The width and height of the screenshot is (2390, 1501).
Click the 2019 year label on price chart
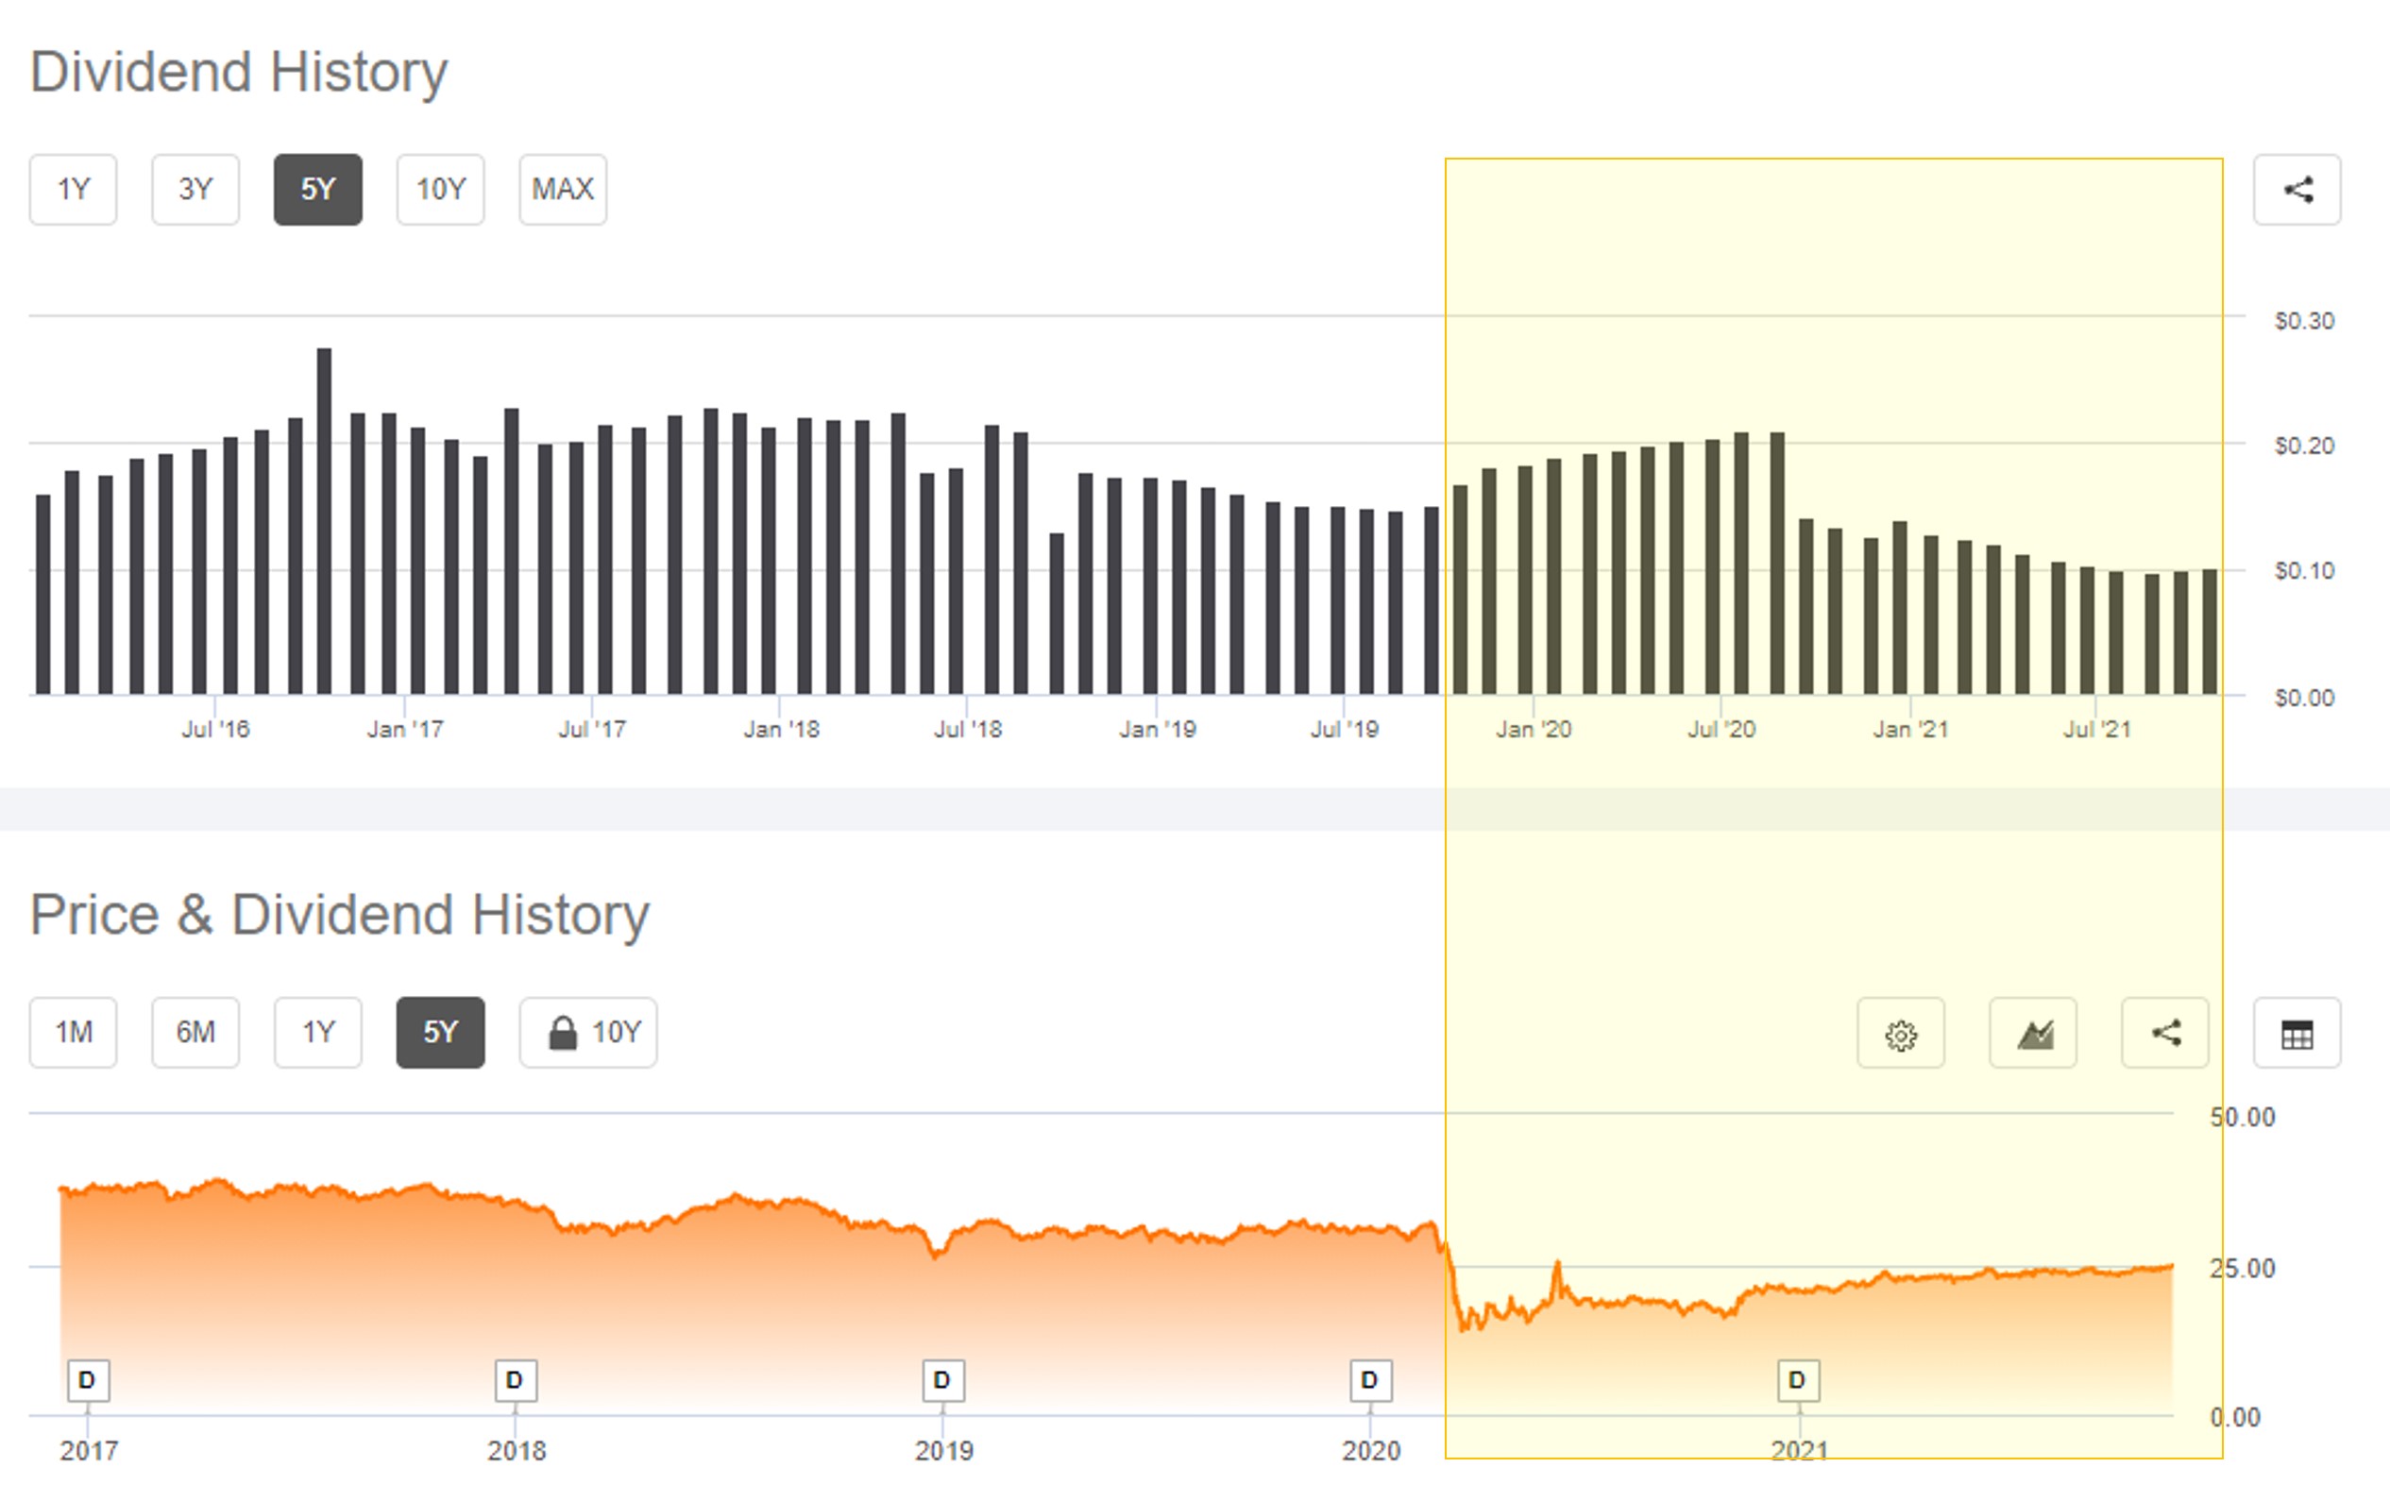944,1450
